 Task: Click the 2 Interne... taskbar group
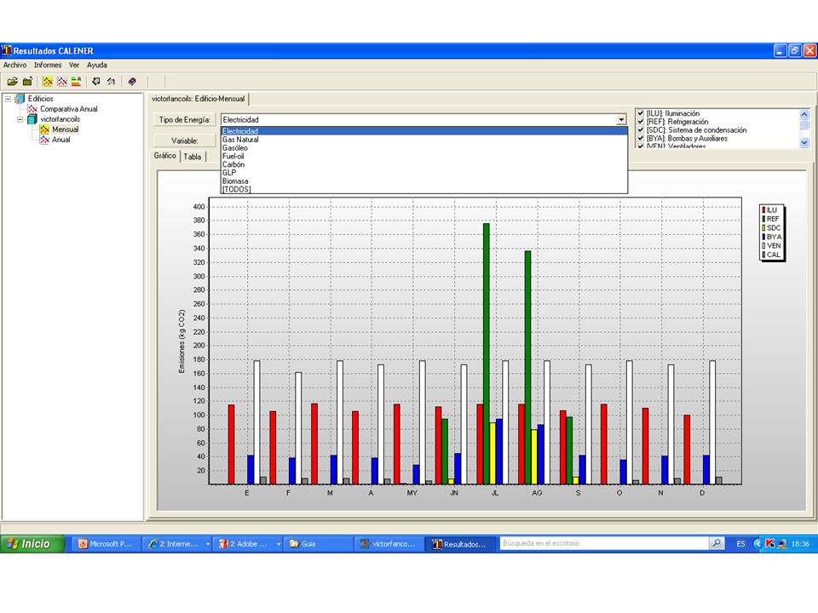click(177, 544)
